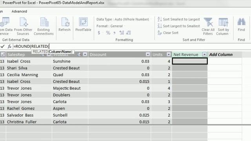251x141 pixels.
Task: Select the active Net Revenue cell for Sunshine
Action: [190, 61]
